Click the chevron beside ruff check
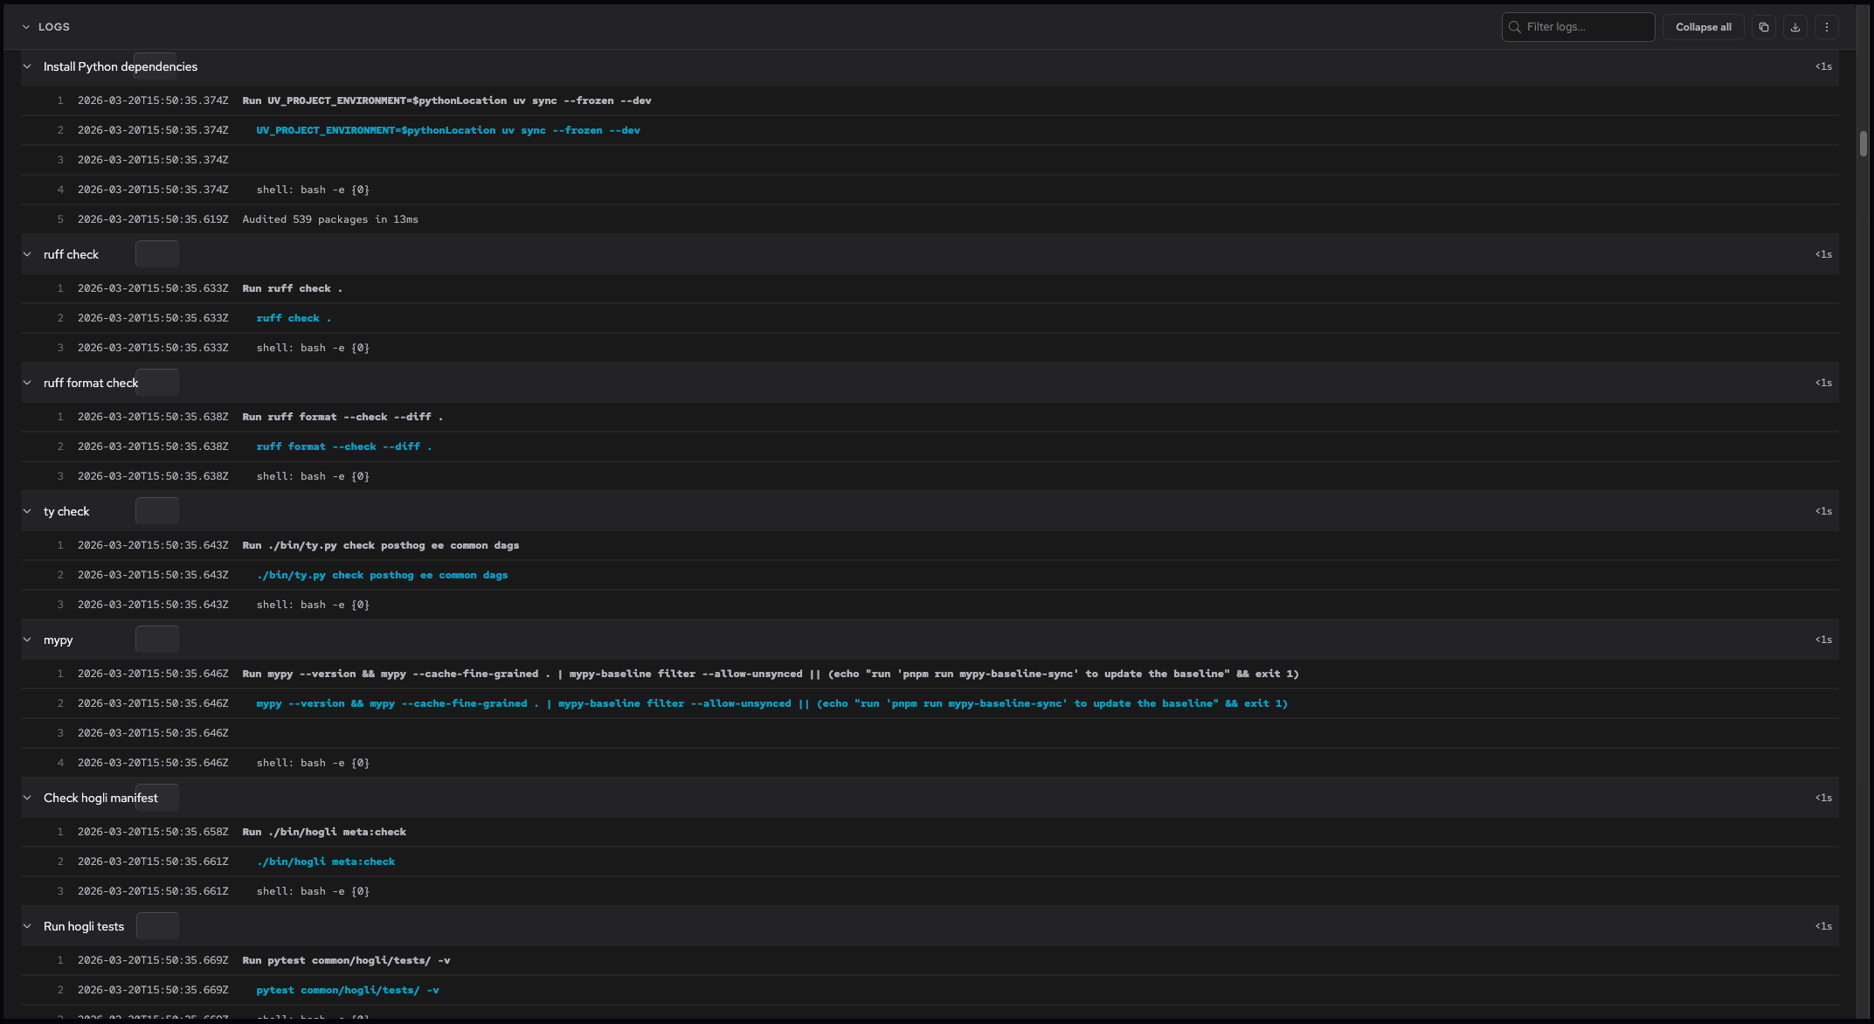The height and width of the screenshot is (1024, 1874). pyautogui.click(x=26, y=253)
